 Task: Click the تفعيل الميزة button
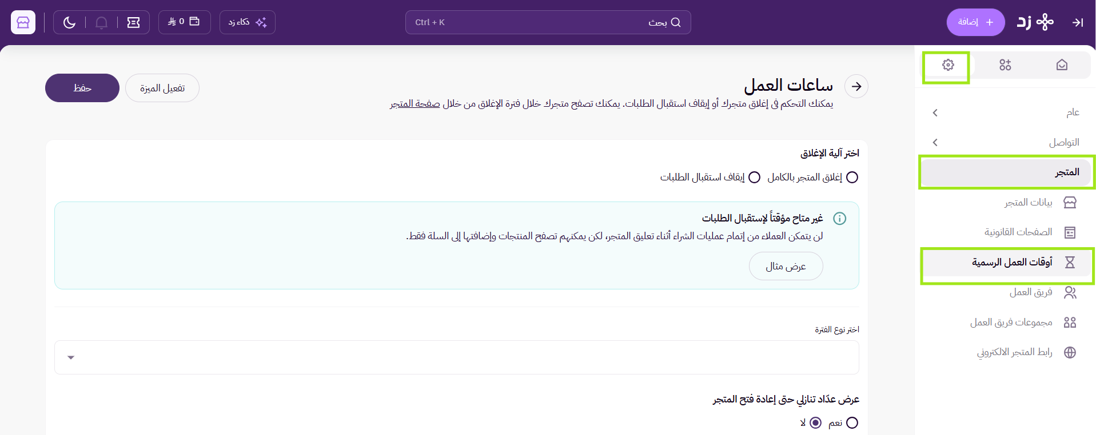tap(162, 88)
